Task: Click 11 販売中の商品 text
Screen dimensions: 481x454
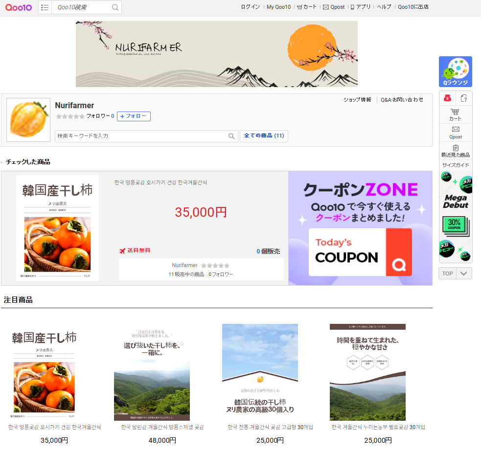Action: (x=186, y=274)
